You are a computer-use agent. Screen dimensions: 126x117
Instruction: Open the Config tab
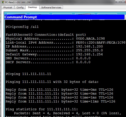(x=20, y=8)
